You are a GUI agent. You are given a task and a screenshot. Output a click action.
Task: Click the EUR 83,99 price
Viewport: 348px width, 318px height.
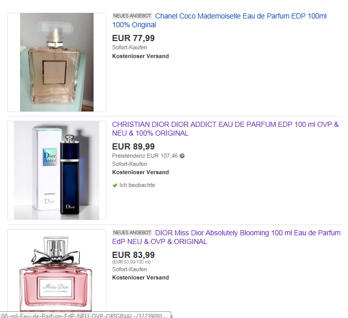(x=133, y=255)
